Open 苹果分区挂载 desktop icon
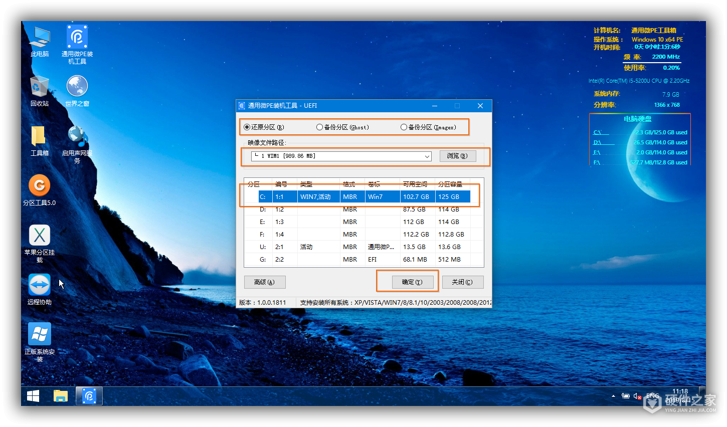 click(x=40, y=244)
